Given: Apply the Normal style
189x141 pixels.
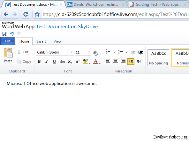Looking at the screenshot, I should coord(180,58).
